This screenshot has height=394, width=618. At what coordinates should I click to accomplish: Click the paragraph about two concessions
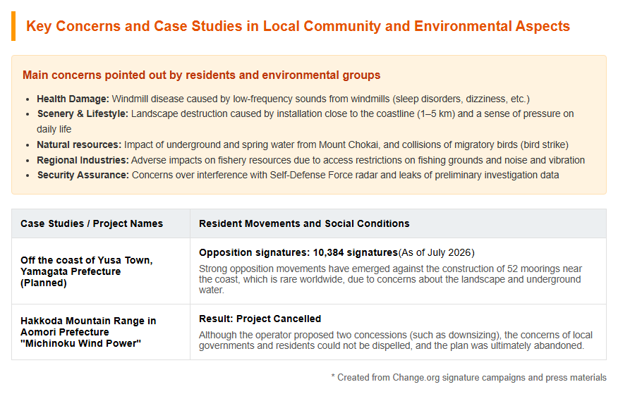click(x=396, y=340)
